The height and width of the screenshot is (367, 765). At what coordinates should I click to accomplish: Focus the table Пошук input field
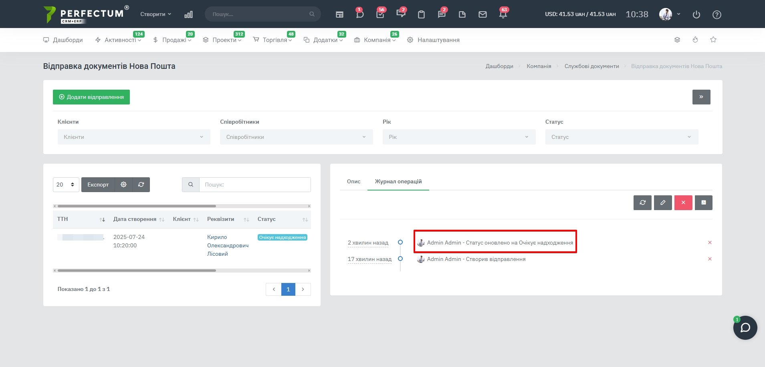tap(255, 185)
